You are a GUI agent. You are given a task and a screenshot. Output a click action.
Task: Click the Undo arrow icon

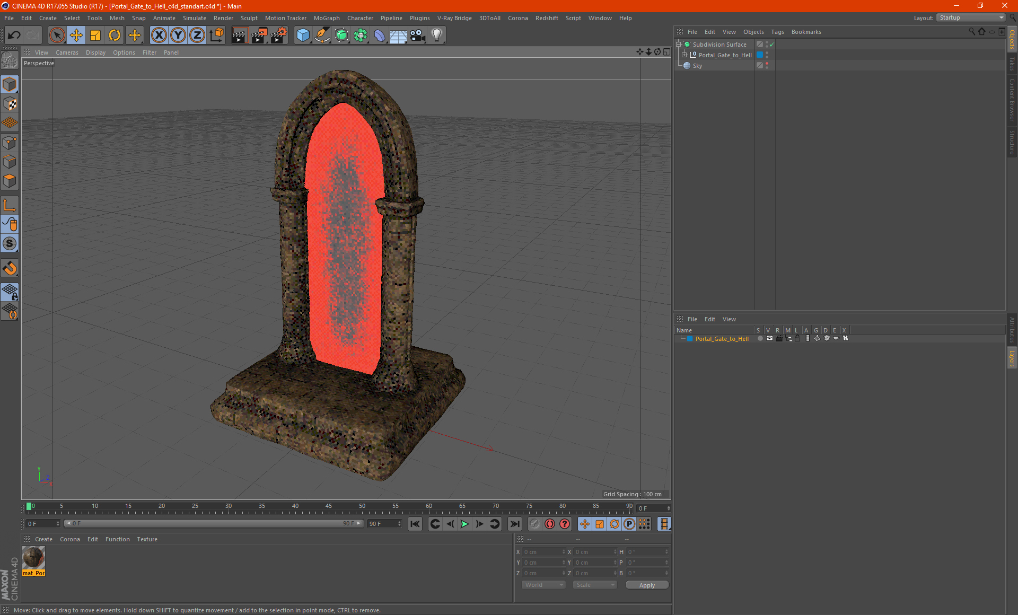(14, 36)
